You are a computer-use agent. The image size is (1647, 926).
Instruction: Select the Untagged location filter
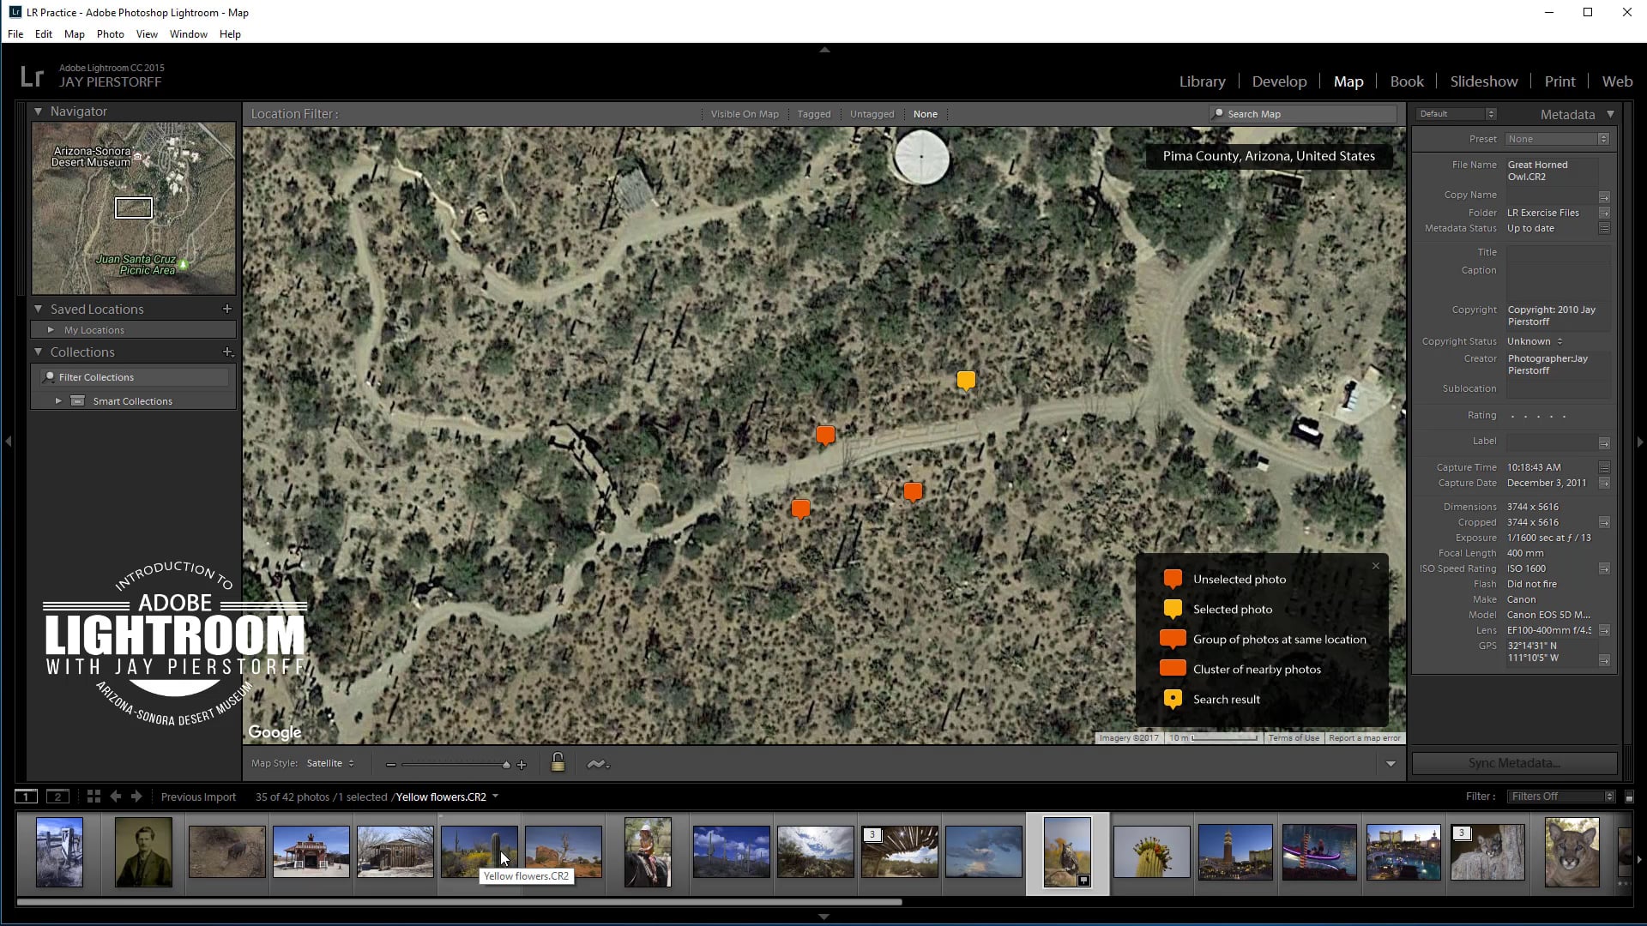point(872,114)
